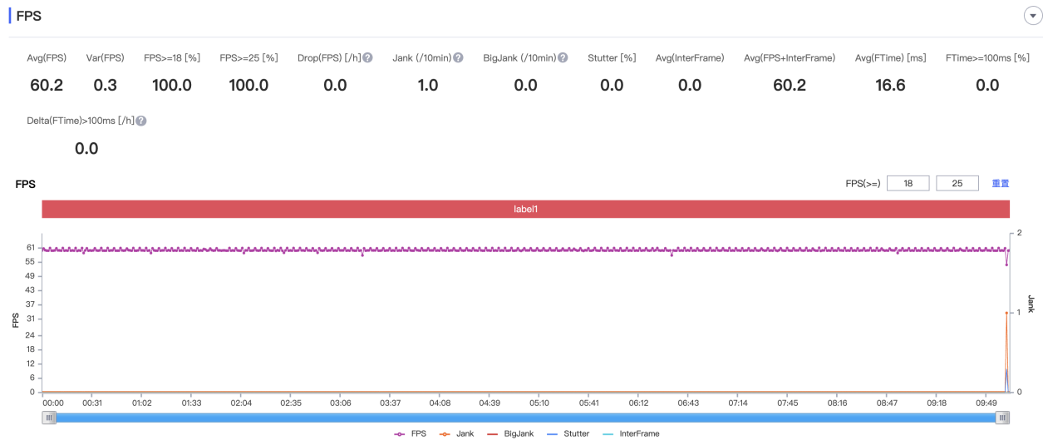Select the FPS threshold field showing 18
Screen dimensions: 1043x440
coord(908,184)
